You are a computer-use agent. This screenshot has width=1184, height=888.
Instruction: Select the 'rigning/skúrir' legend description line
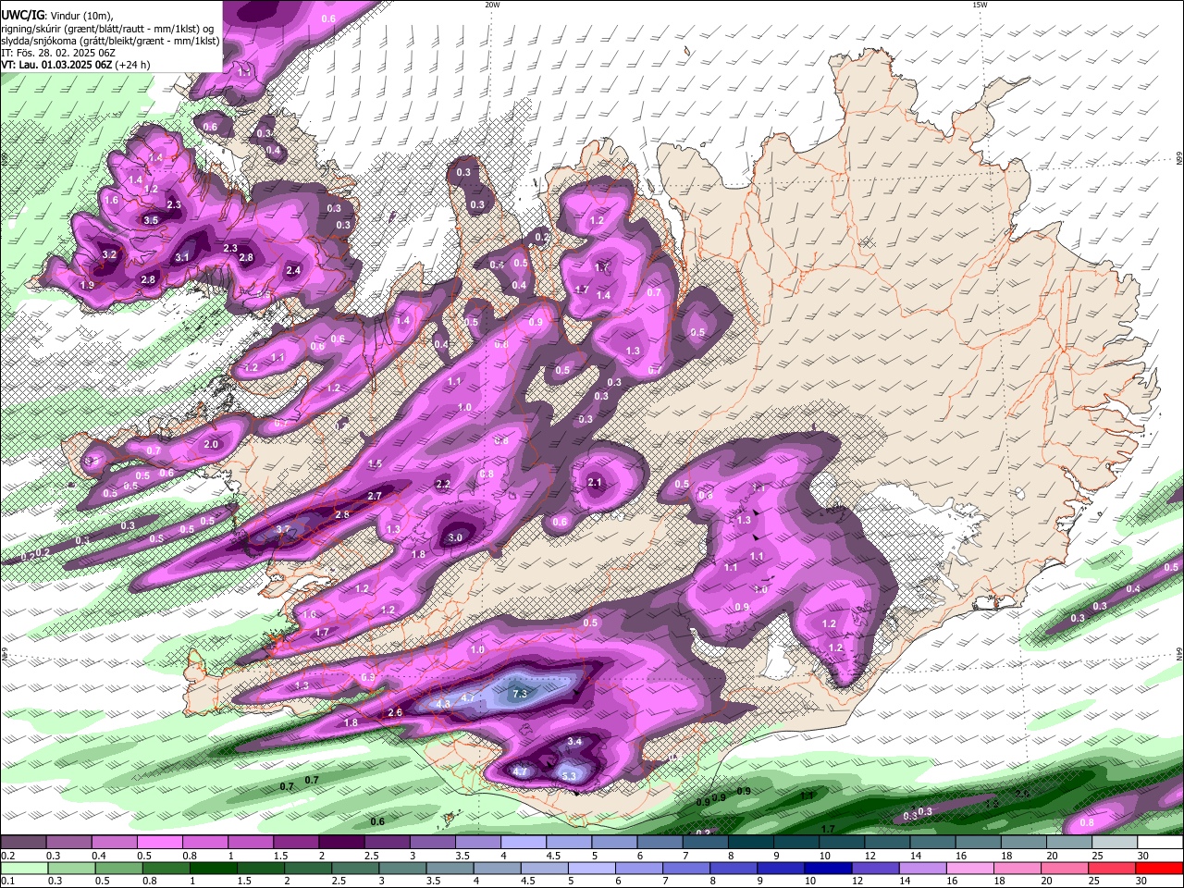point(107,28)
